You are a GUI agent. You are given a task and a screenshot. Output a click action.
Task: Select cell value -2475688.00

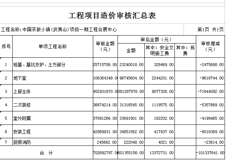point(210,65)
